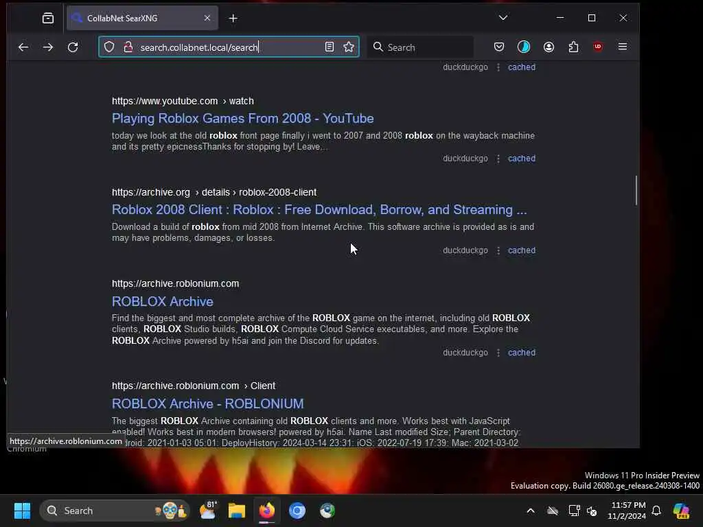Show hidden system tray icons
The image size is (703, 527).
531,511
